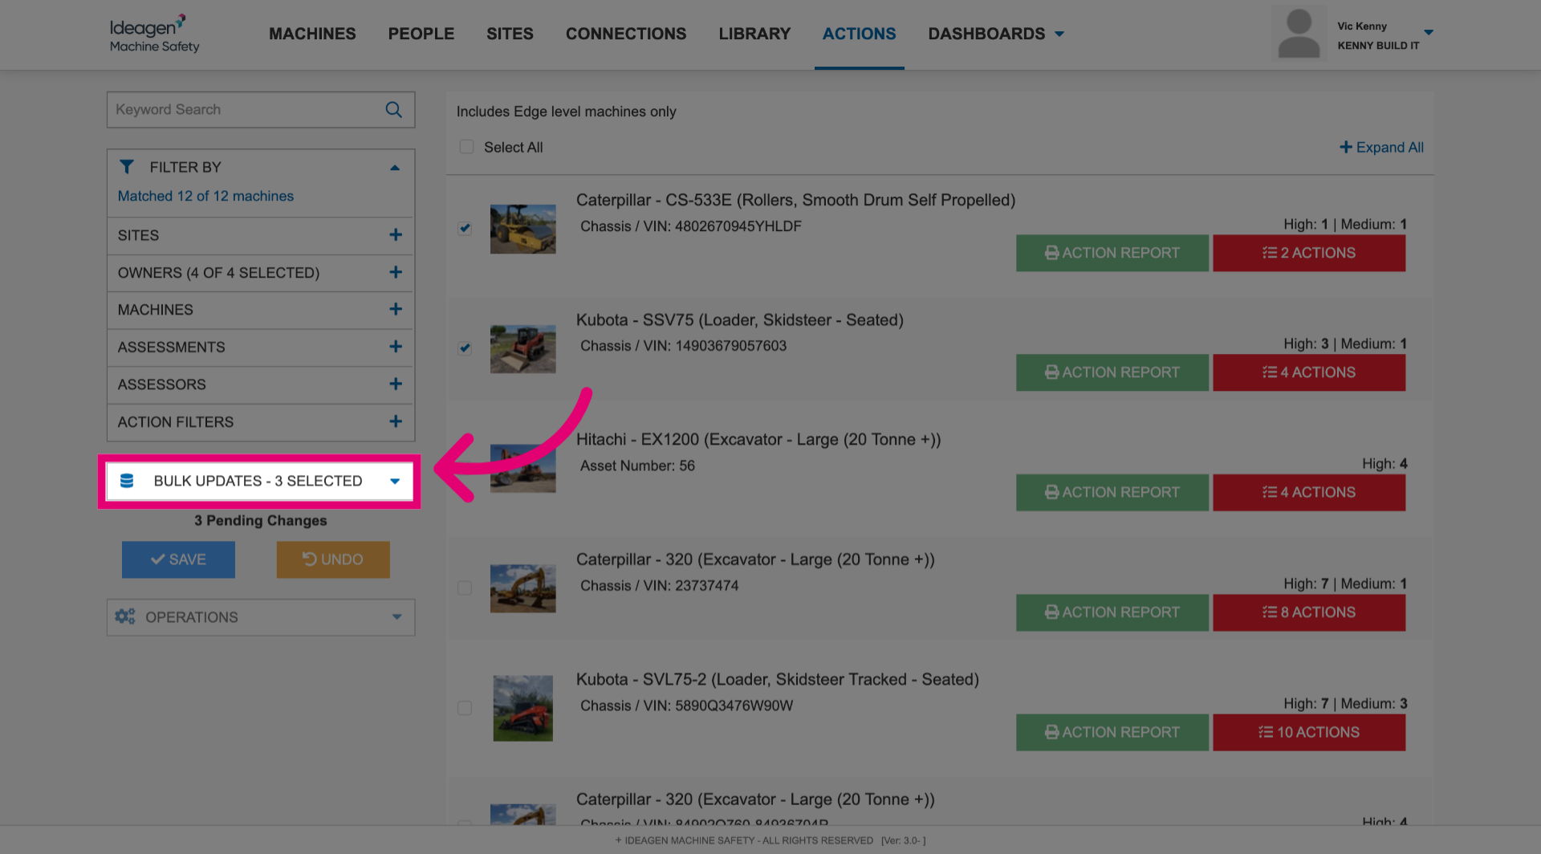Go to the People tab
Screen dimensions: 1541x854
[421, 34]
